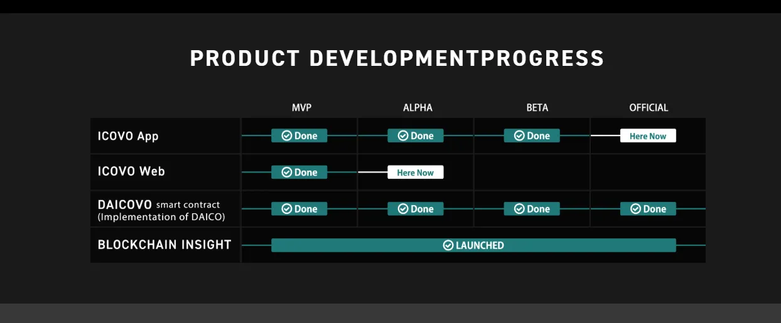The image size is (781, 323).
Task: Click the ICOVO App Here Now marker
Action: click(x=648, y=135)
